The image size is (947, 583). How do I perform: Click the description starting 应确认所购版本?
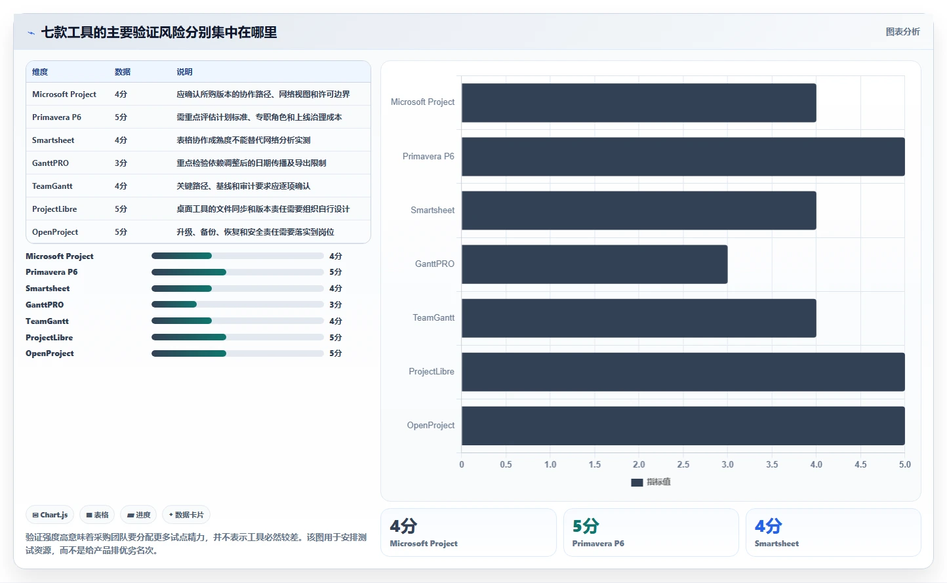(x=263, y=94)
